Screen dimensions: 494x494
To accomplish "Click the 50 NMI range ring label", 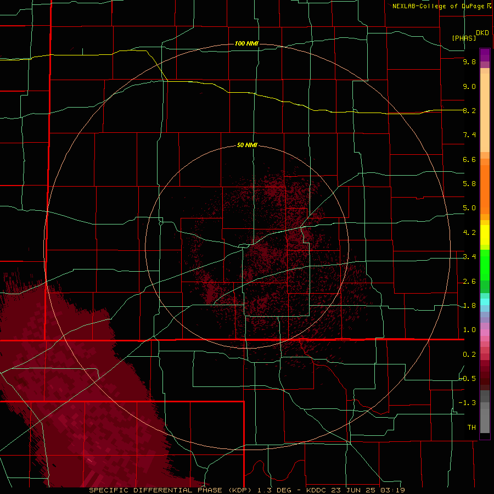I will pos(247,145).
